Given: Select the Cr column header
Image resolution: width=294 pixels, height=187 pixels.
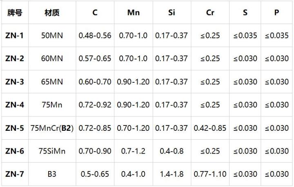Looking at the screenshot, I should click(210, 13).
